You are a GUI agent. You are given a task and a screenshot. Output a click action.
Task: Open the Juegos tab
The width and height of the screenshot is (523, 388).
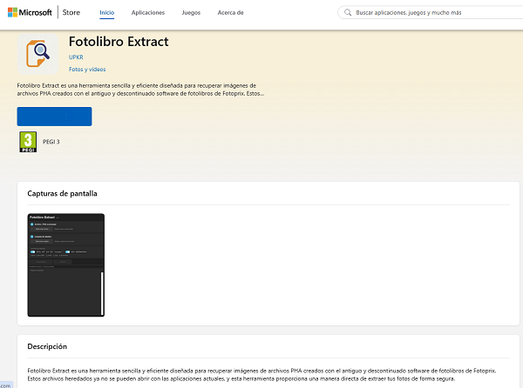click(191, 13)
